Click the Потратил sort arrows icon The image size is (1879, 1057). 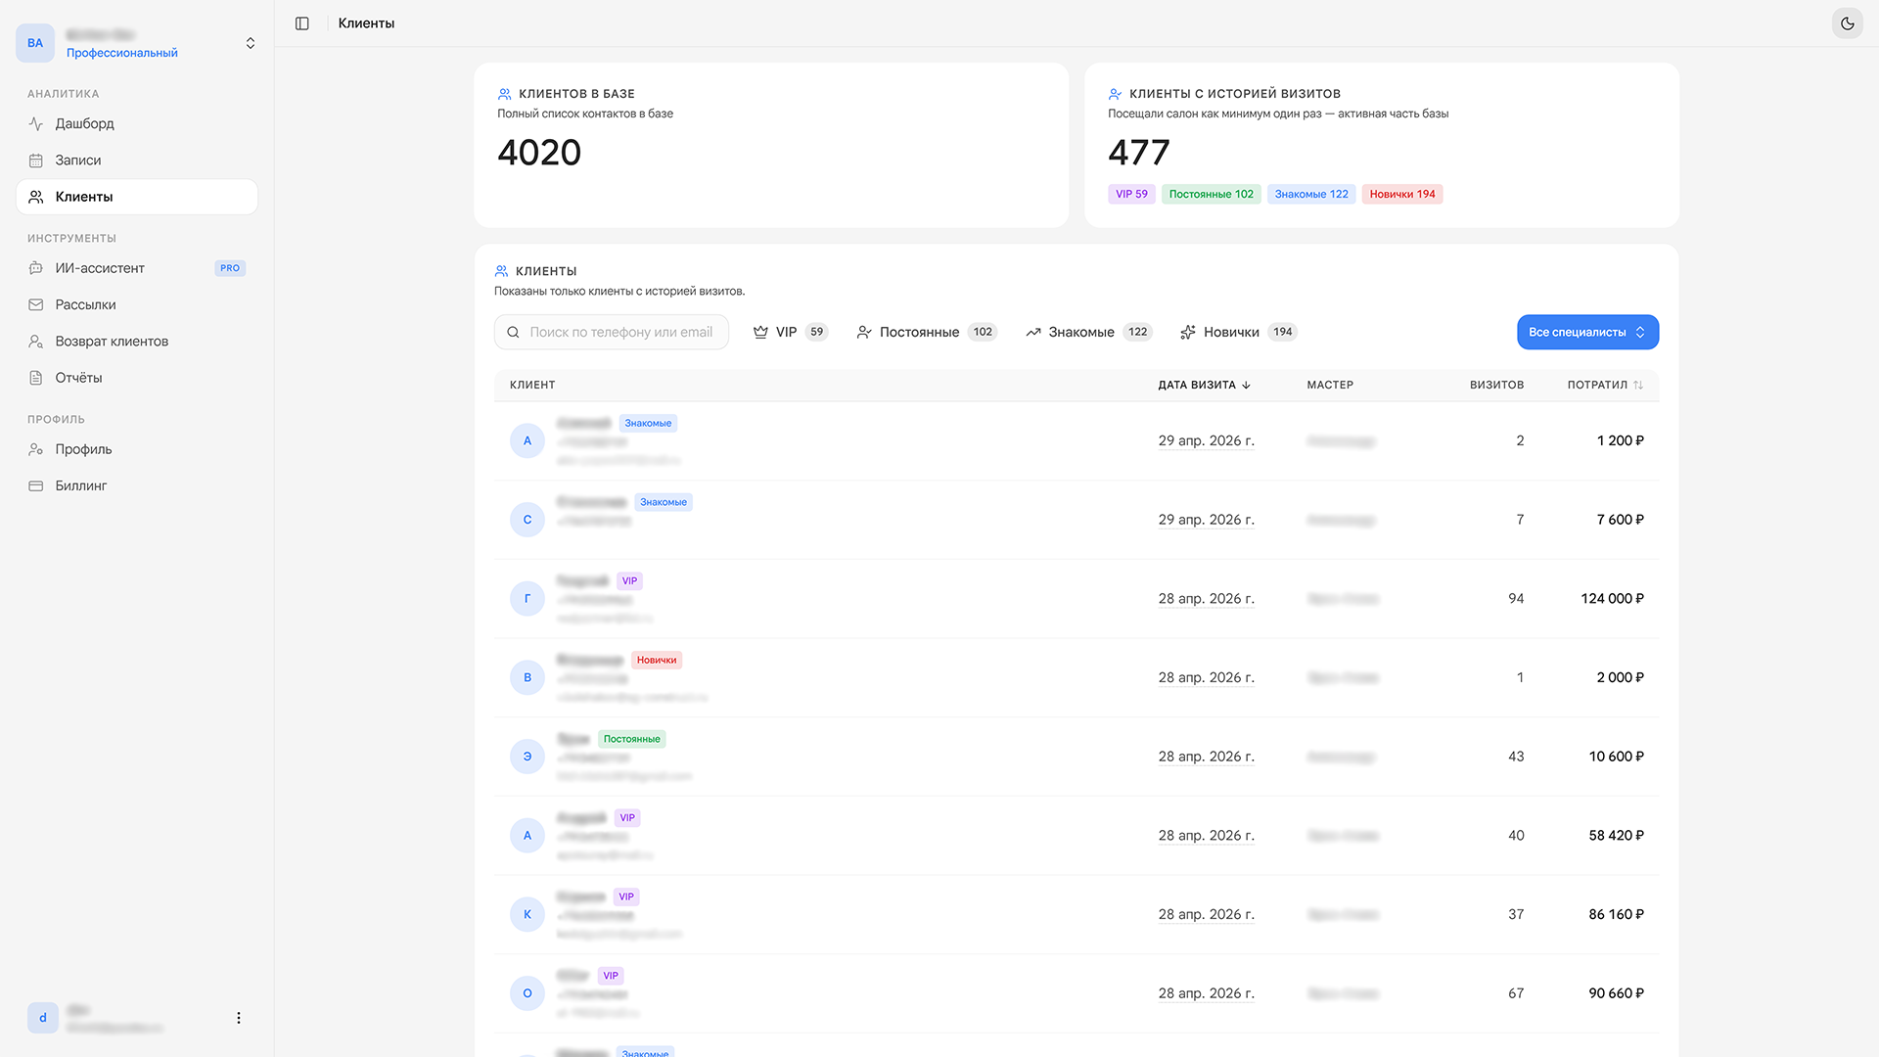click(1638, 385)
